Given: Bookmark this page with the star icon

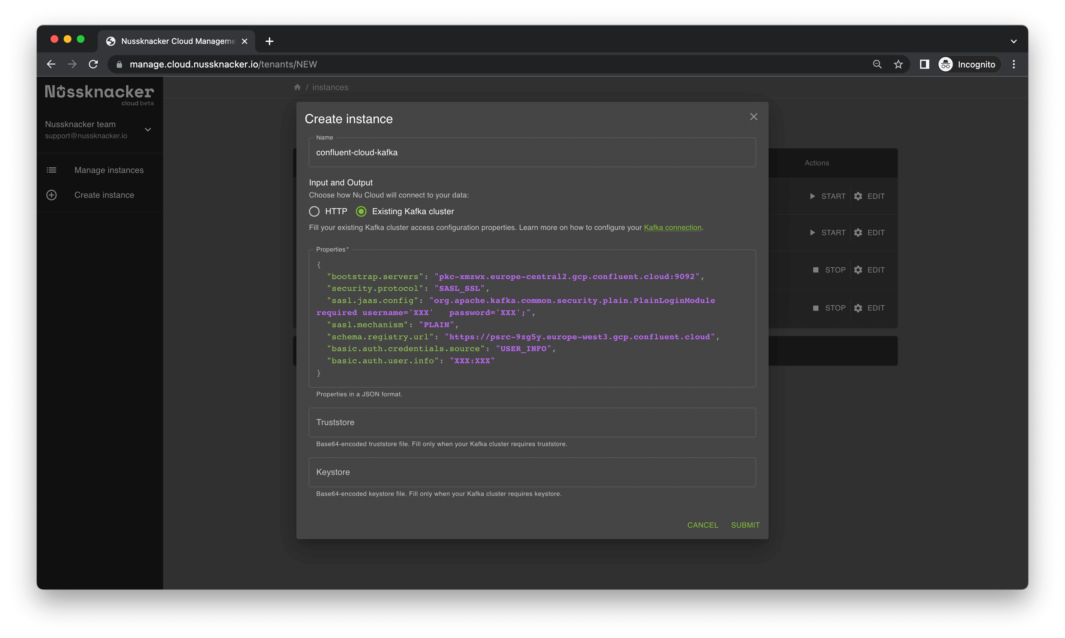Looking at the screenshot, I should [x=898, y=65].
